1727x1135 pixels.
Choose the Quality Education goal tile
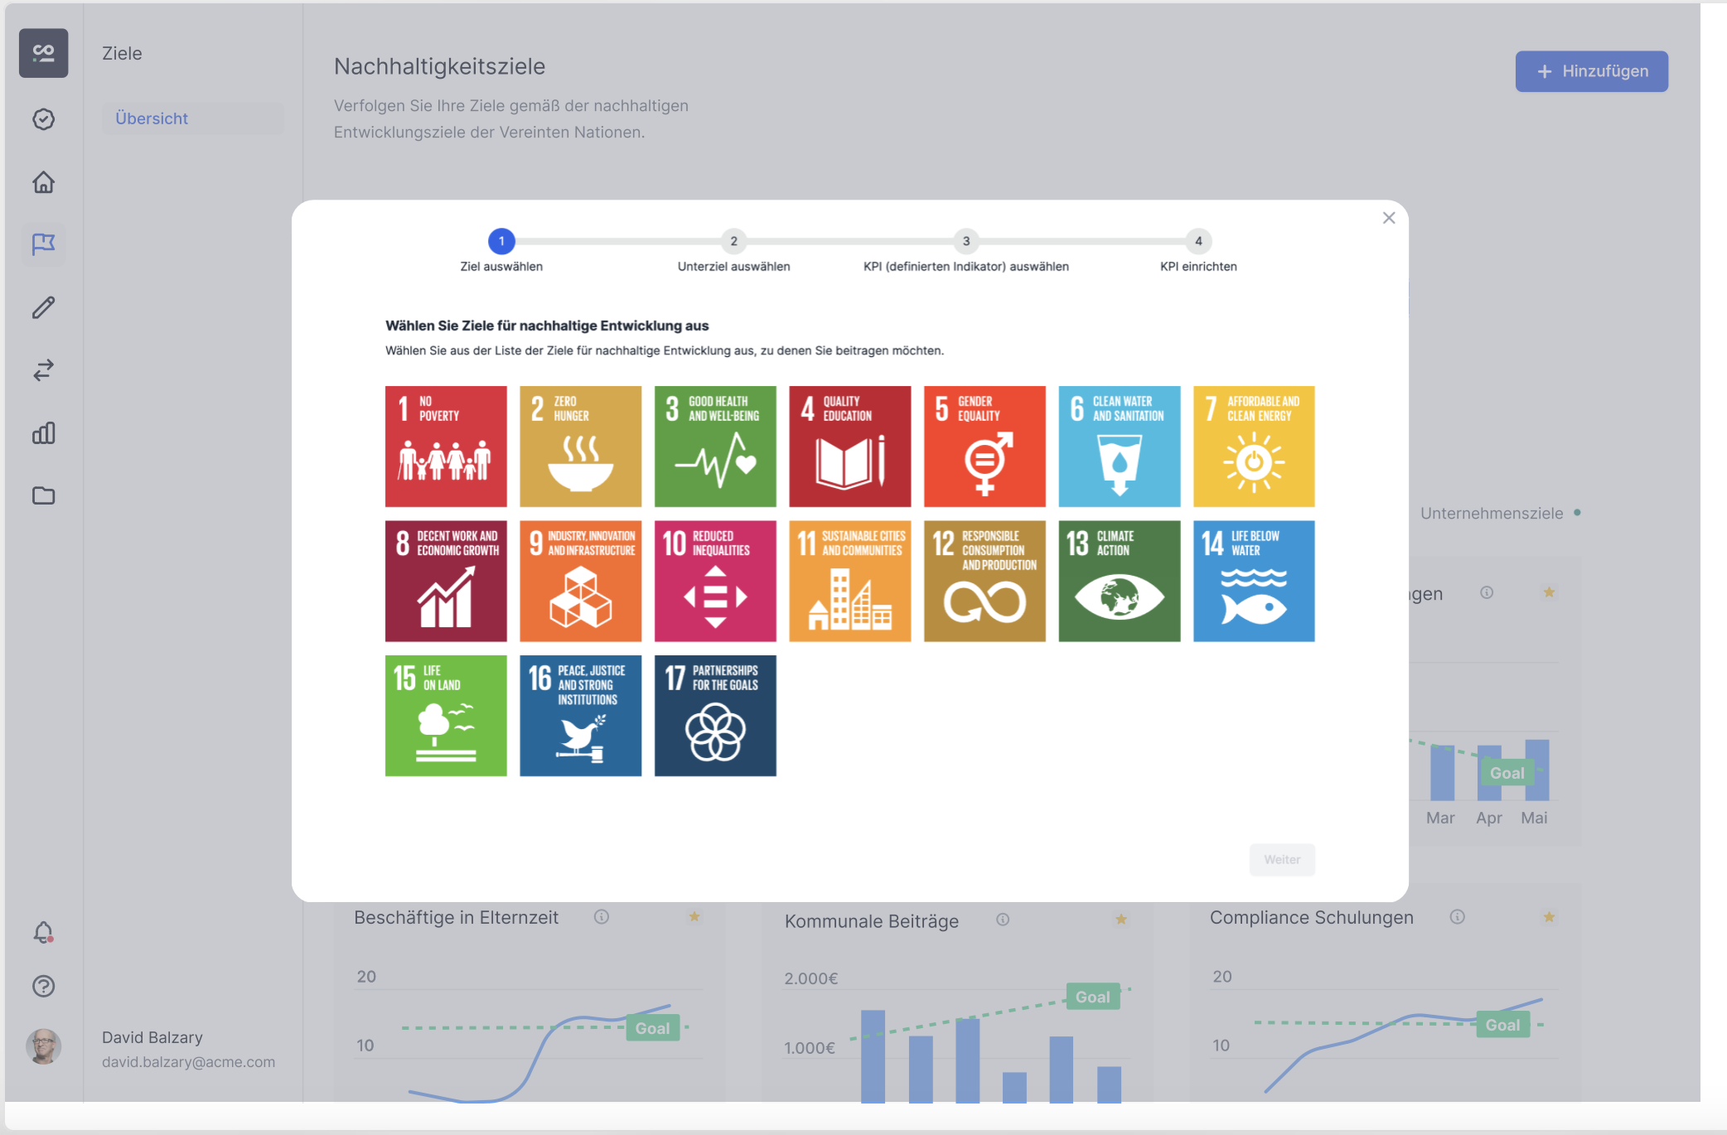coord(849,447)
